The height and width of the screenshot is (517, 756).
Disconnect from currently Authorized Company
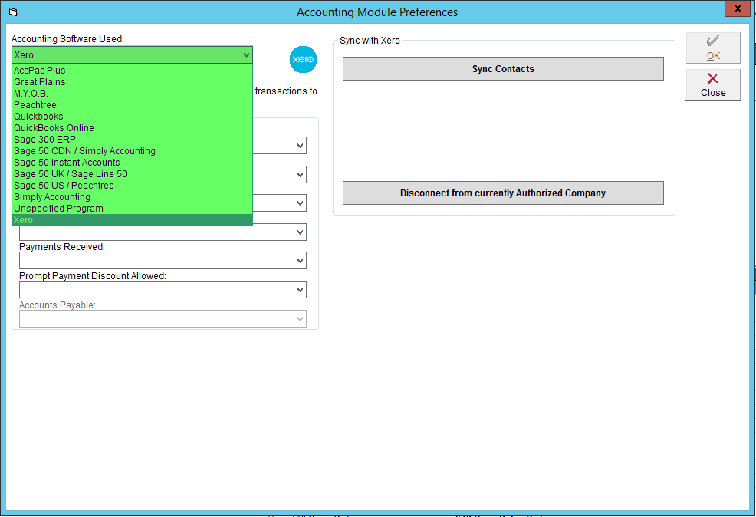point(503,193)
